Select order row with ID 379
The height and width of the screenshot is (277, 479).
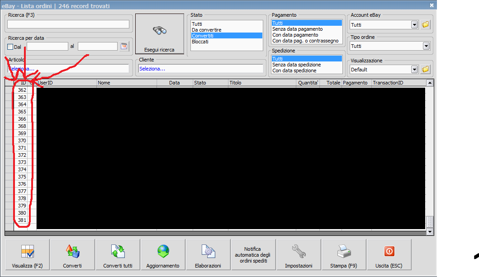click(22, 206)
